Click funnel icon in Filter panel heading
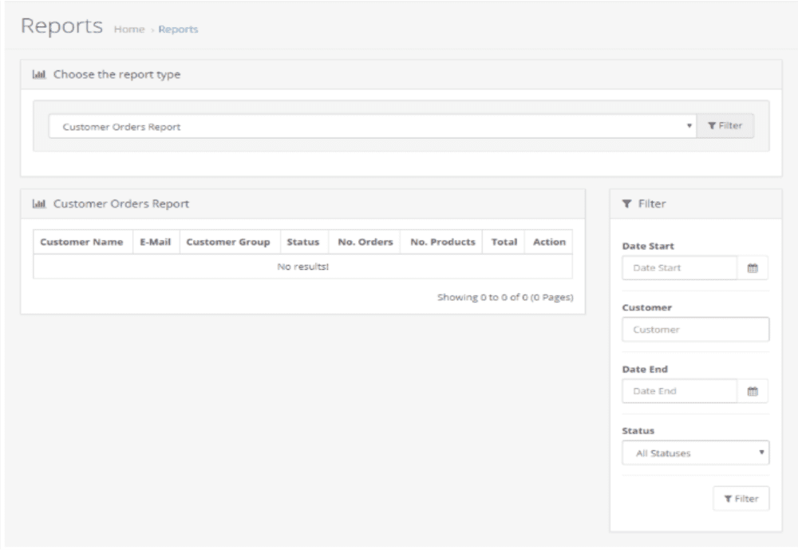Image resolution: width=798 pixels, height=550 pixels. point(626,204)
